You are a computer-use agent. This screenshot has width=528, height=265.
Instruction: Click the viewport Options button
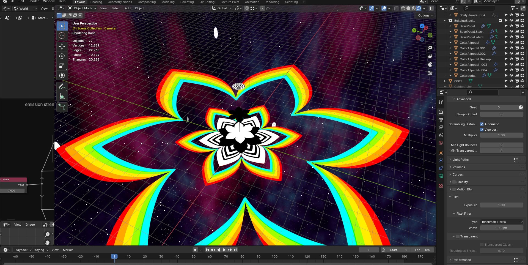(425, 15)
